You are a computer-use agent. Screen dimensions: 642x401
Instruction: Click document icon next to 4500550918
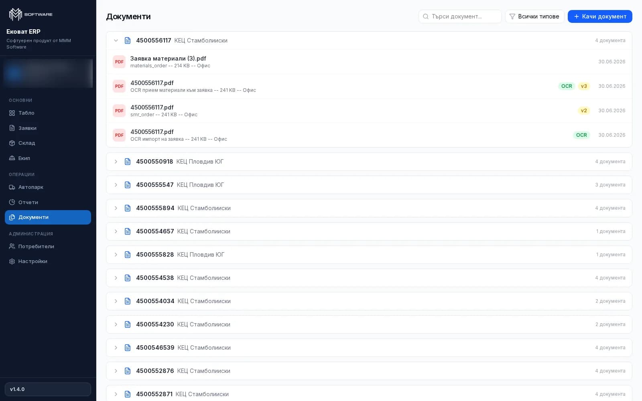tap(128, 162)
